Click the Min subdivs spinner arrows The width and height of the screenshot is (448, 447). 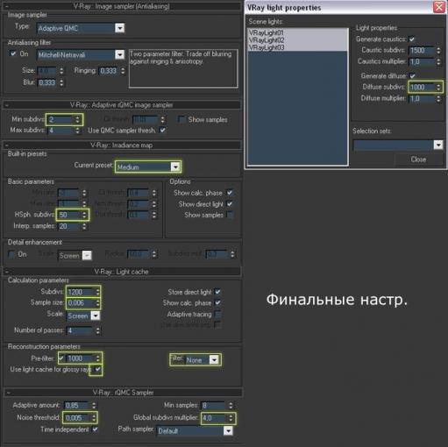(x=77, y=119)
